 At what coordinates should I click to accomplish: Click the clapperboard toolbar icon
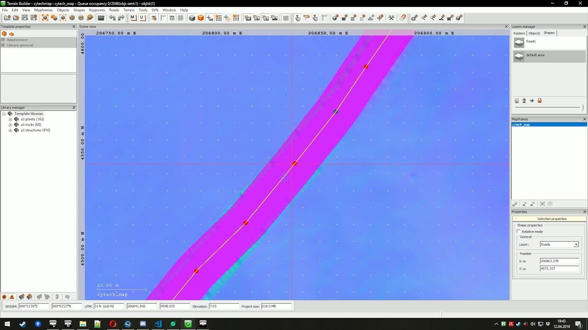tap(101, 18)
